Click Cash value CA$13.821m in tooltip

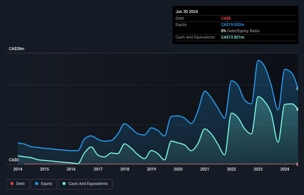tap(233, 37)
